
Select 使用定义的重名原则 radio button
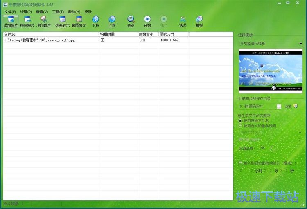(241, 126)
